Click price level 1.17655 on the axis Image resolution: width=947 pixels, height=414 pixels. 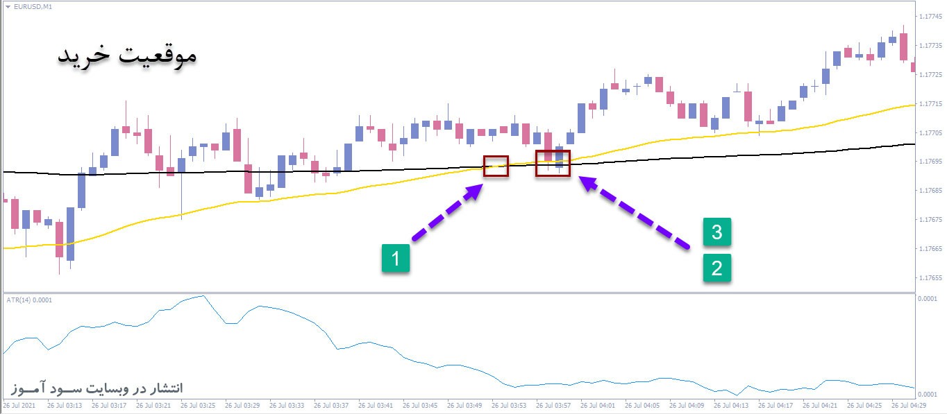930,278
